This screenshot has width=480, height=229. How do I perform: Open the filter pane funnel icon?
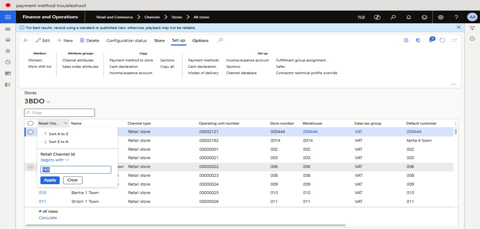point(472,28)
